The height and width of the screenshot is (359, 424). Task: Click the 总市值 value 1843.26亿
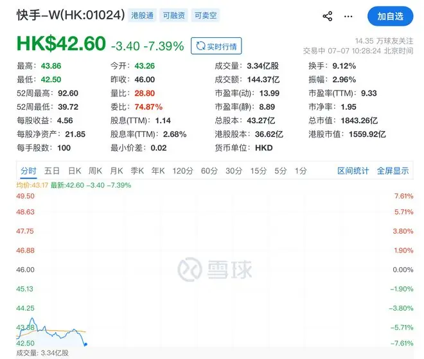[359, 121]
